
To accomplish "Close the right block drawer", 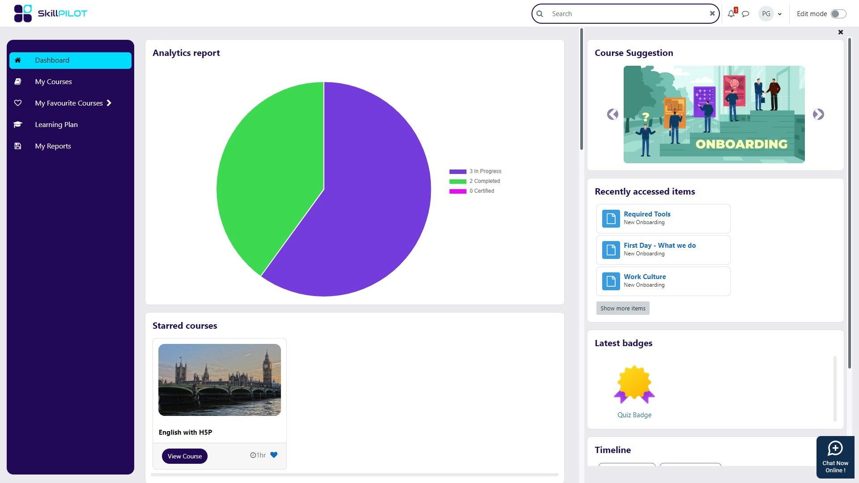I will 840,32.
